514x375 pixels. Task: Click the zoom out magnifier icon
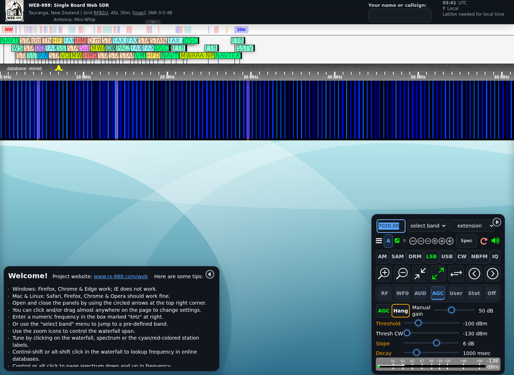402,274
